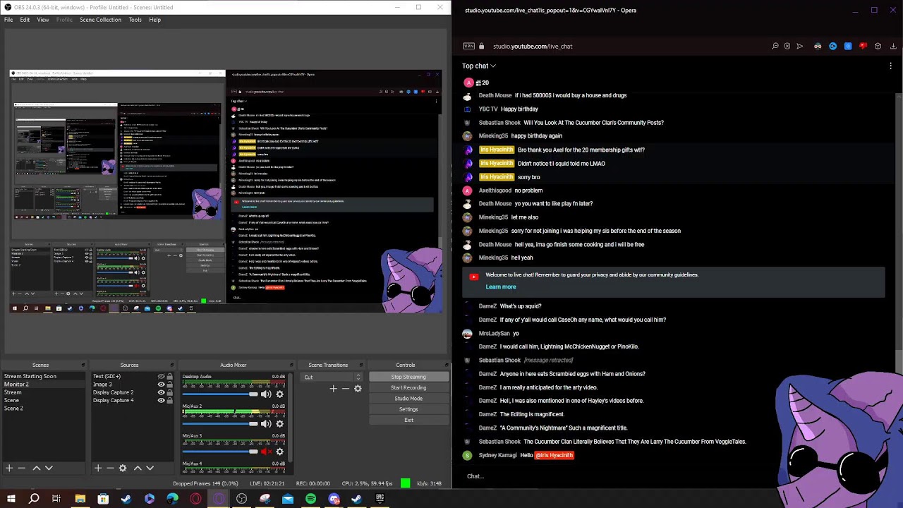The height and width of the screenshot is (508, 903).
Task: Select the scene named Stream
Action: click(44, 392)
